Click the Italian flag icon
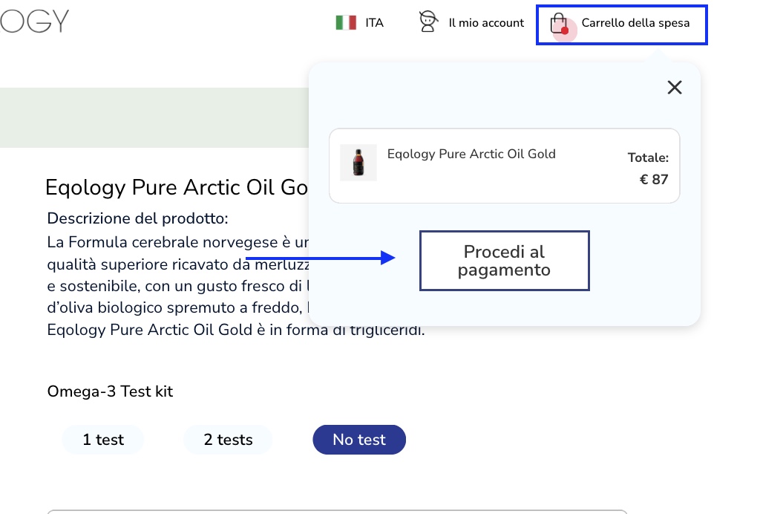760x514 pixels. (346, 23)
